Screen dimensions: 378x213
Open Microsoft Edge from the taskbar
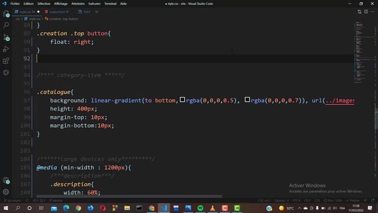[66, 208]
